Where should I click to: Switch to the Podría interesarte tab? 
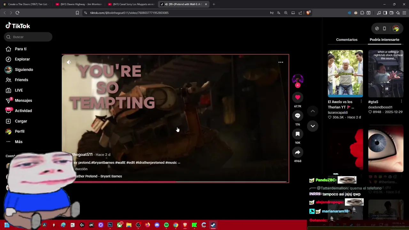[x=384, y=40]
